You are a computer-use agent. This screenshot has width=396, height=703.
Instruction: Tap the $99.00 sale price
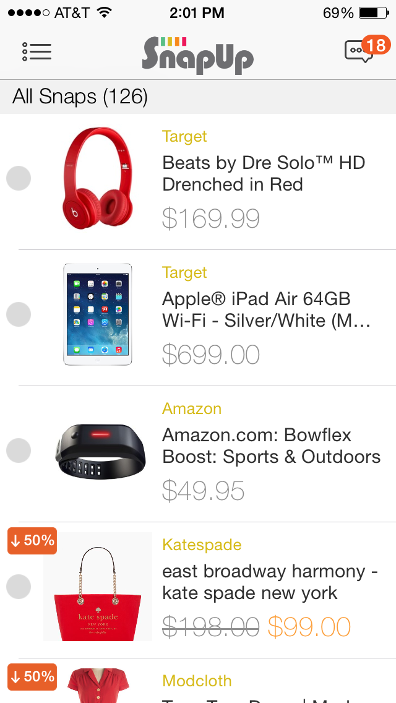309,627
